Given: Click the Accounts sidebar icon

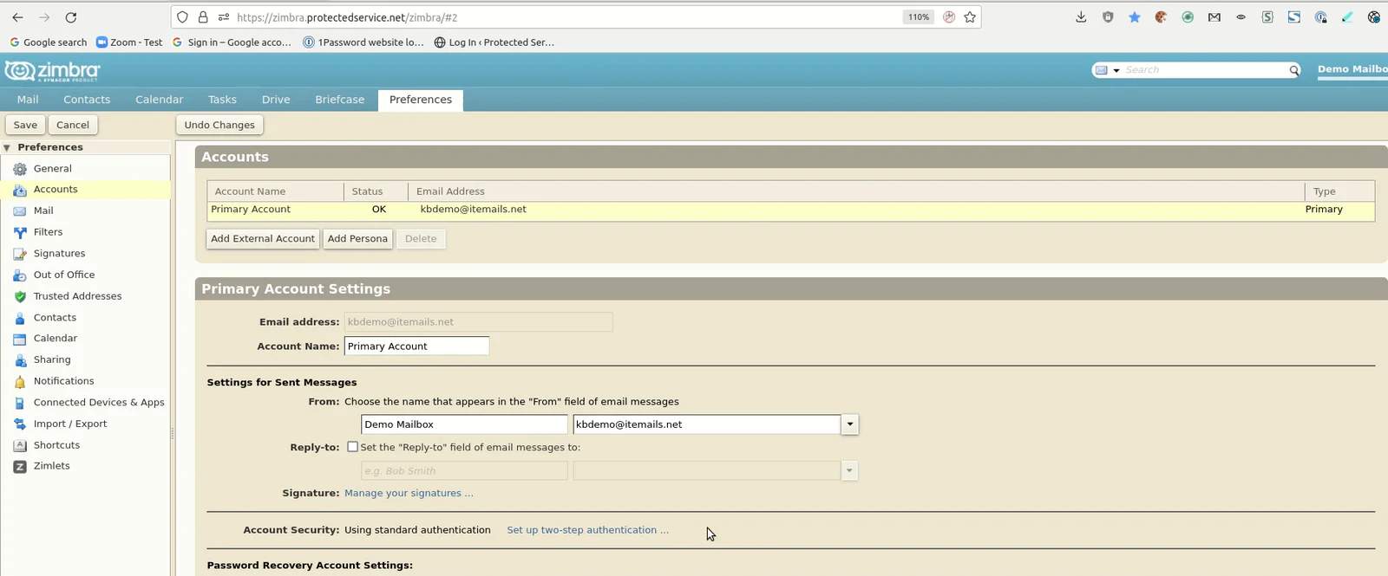Looking at the screenshot, I should [20, 190].
